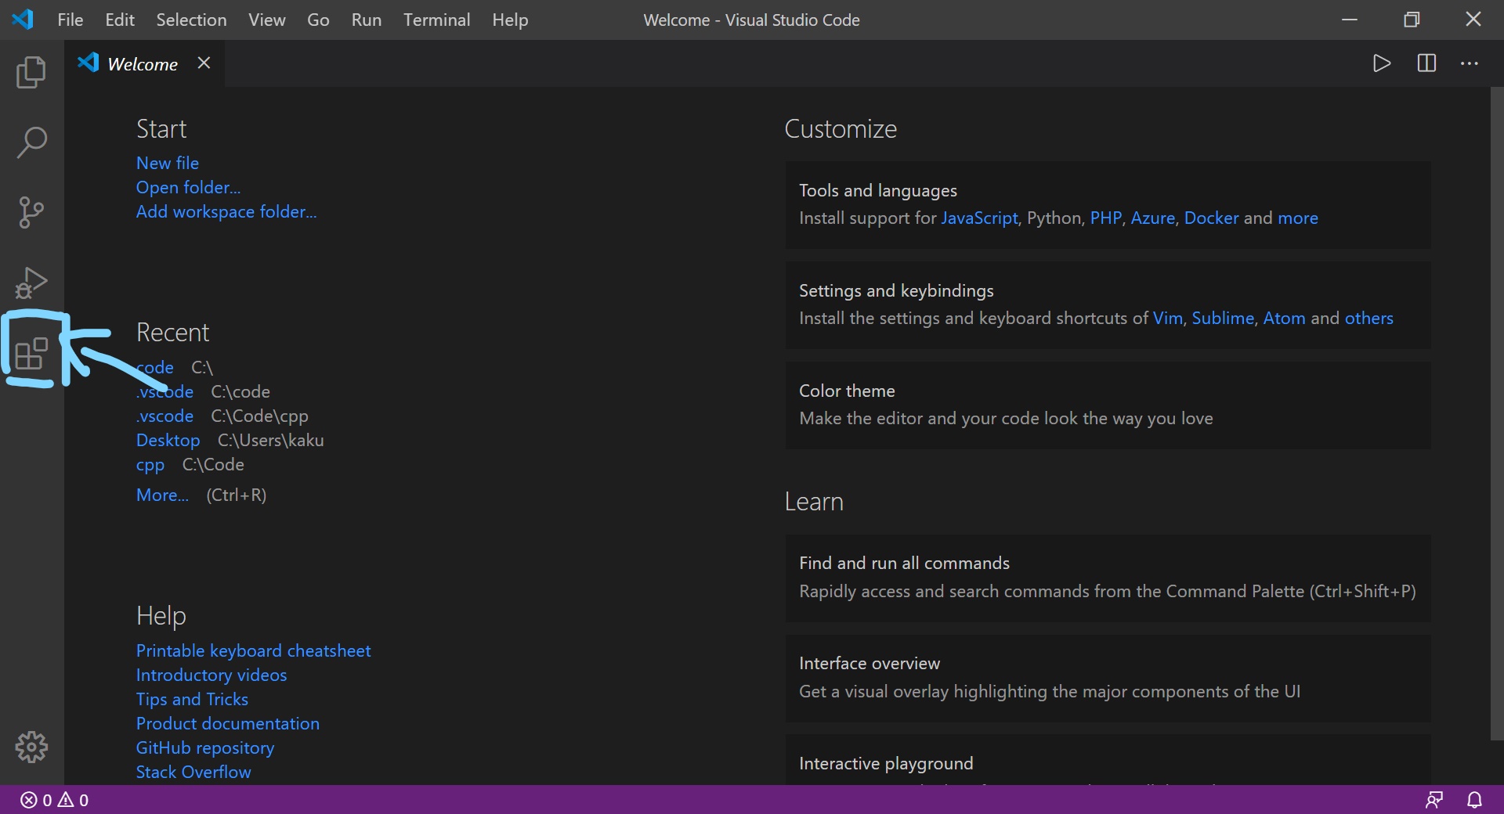The height and width of the screenshot is (814, 1504).
Task: Open the Terminal menu
Action: tap(436, 20)
